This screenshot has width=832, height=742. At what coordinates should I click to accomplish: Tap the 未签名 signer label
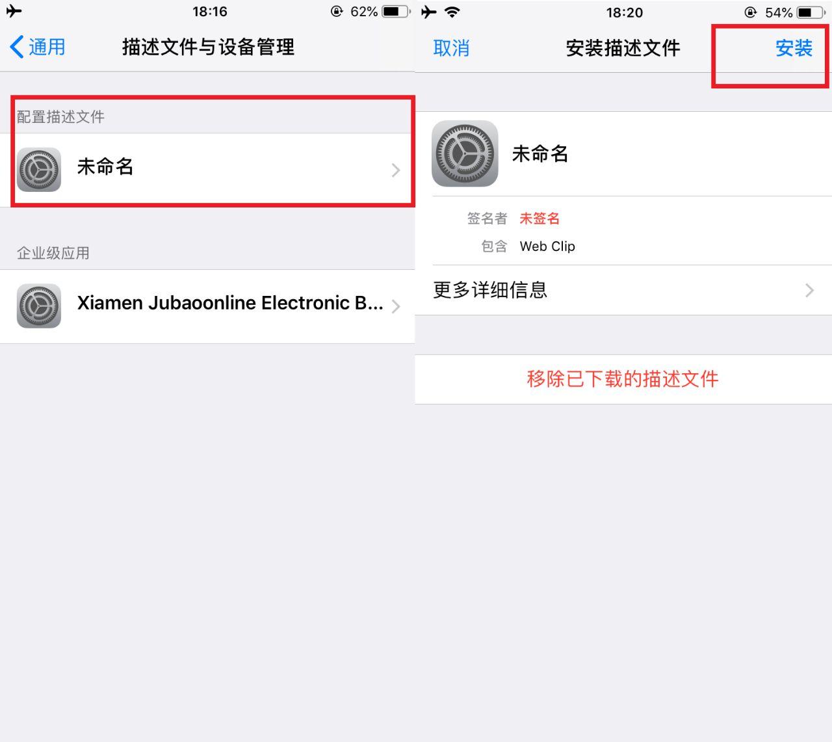[539, 219]
